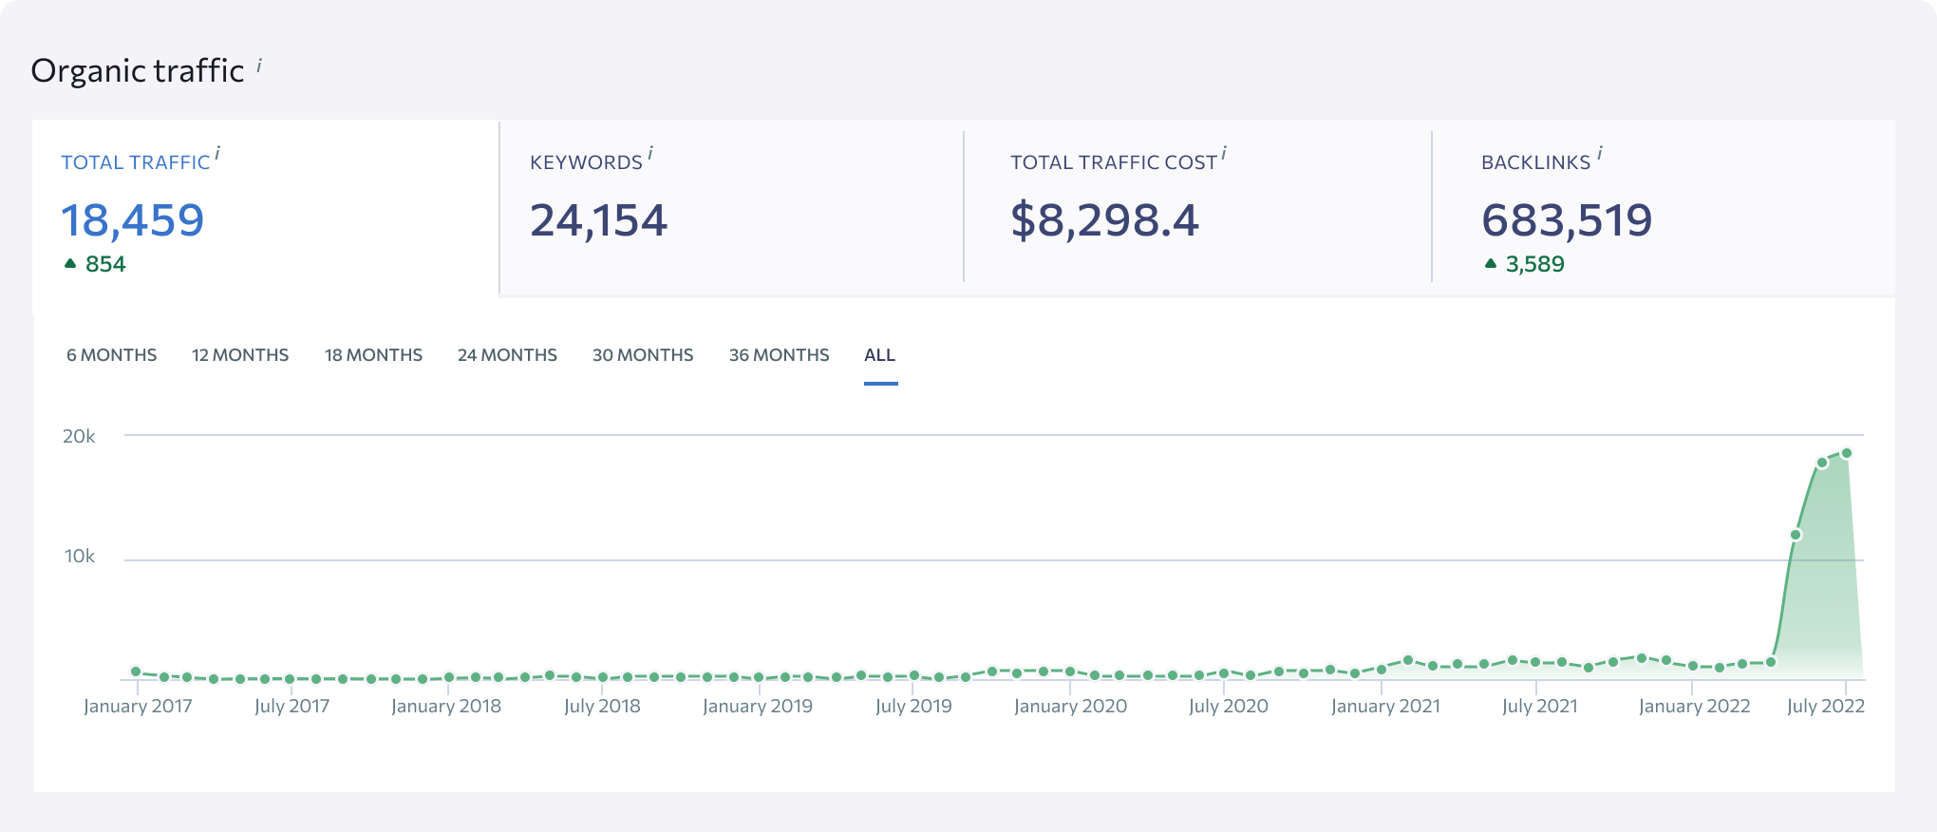
Task: Click the $8,298.4 traffic cost value
Action: pos(1105,220)
